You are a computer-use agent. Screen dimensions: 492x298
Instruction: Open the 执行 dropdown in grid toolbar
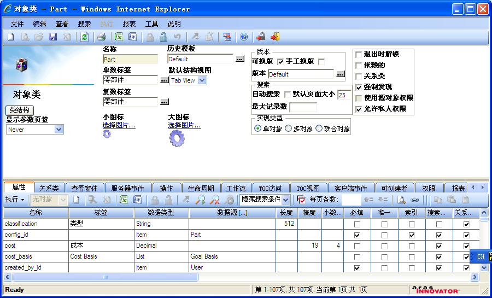click(x=14, y=200)
